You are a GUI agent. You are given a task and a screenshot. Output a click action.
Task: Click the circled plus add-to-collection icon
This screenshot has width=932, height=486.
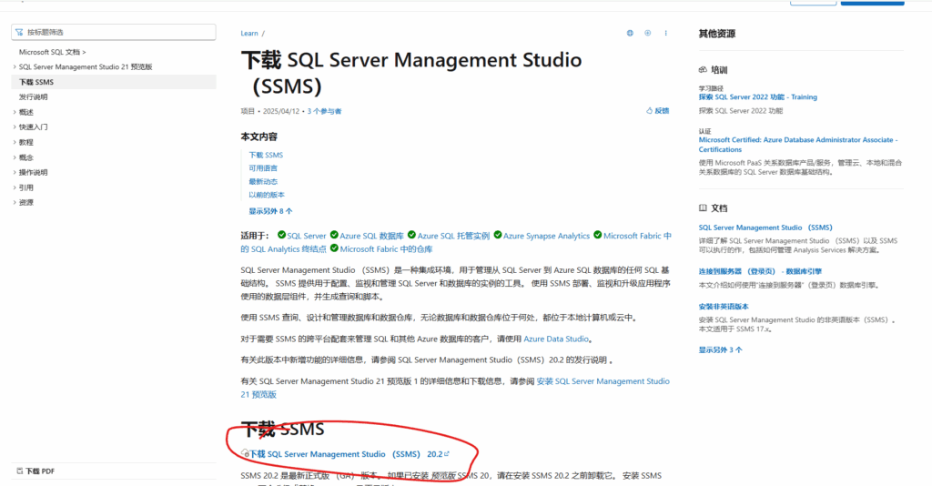click(x=648, y=33)
